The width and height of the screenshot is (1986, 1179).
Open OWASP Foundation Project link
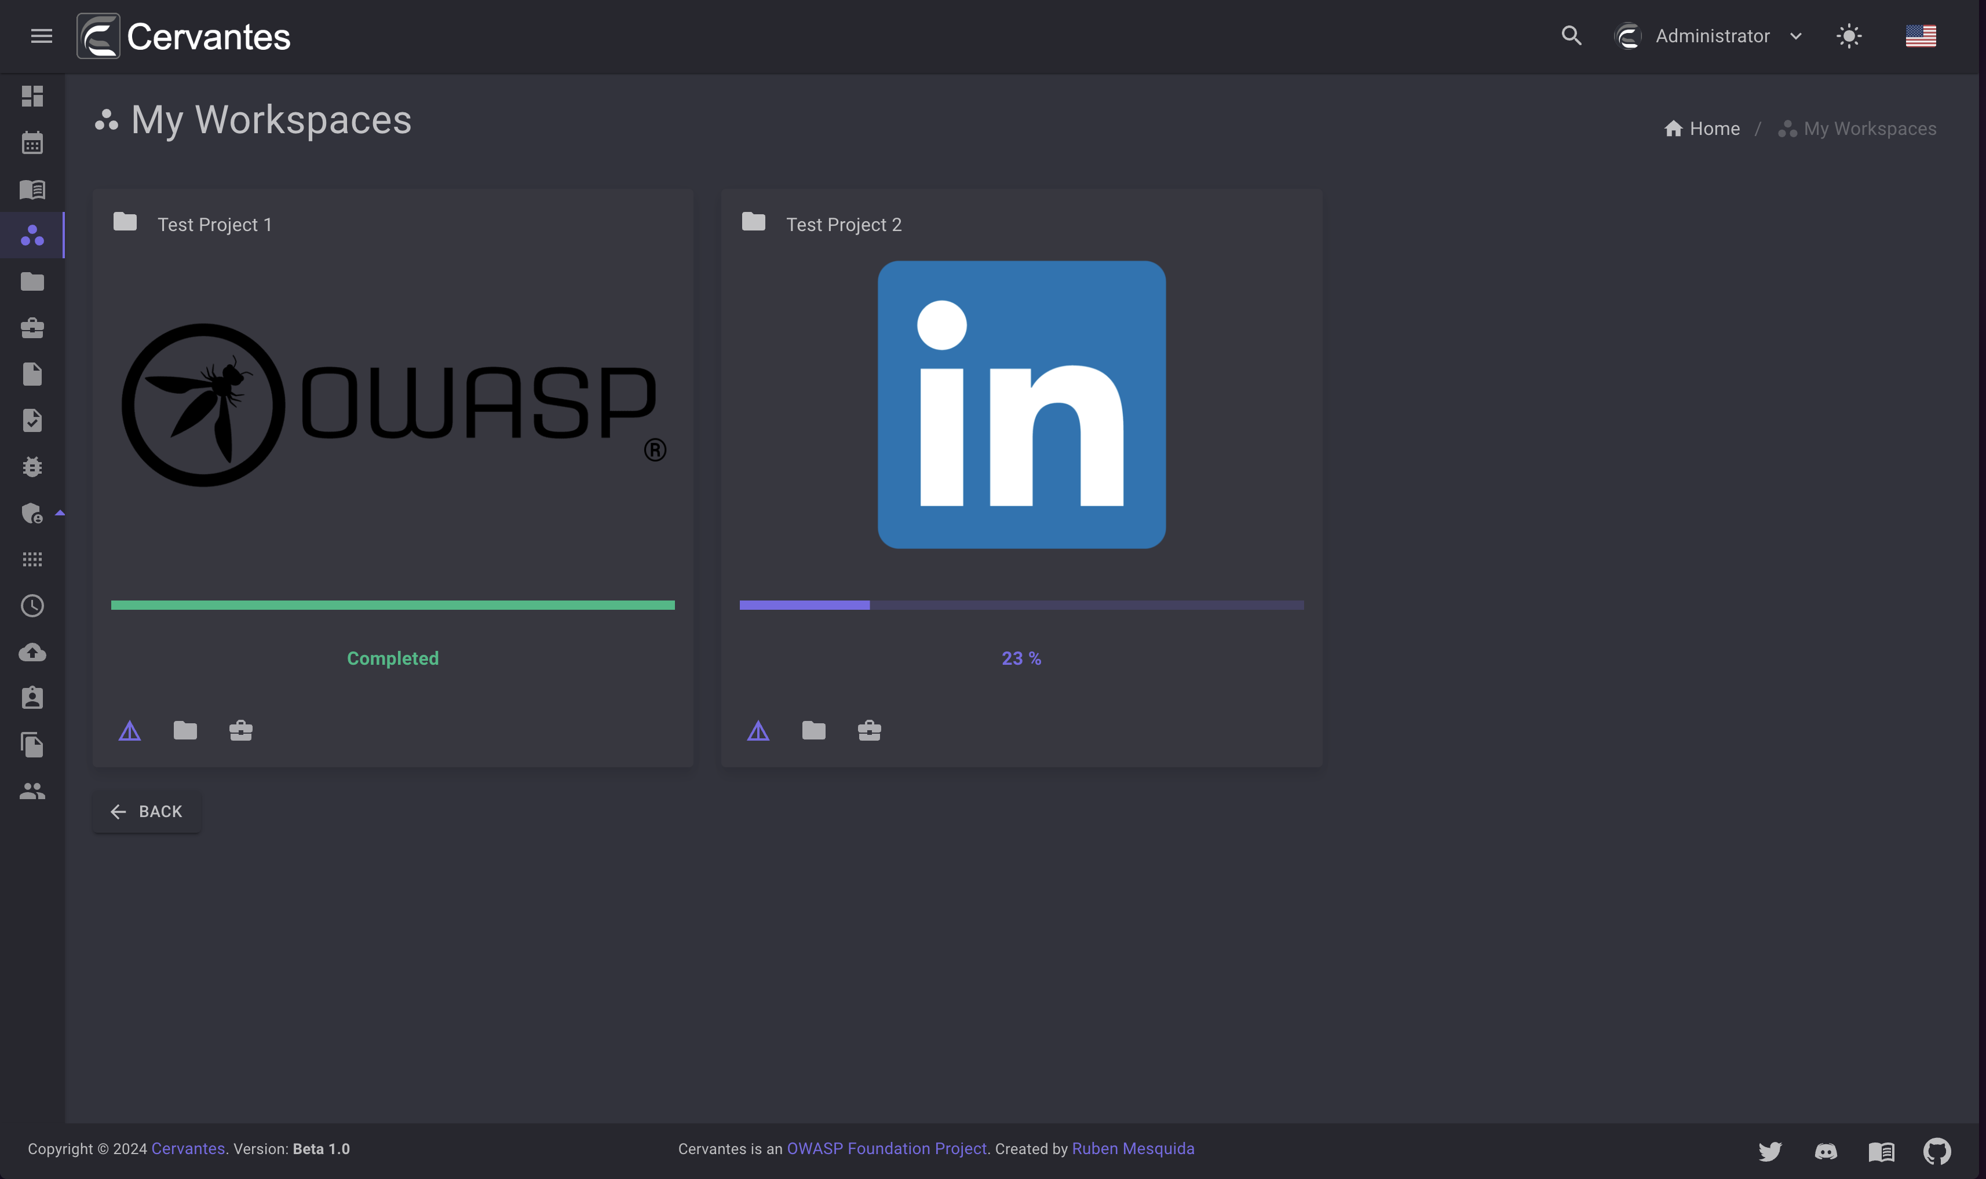click(887, 1149)
